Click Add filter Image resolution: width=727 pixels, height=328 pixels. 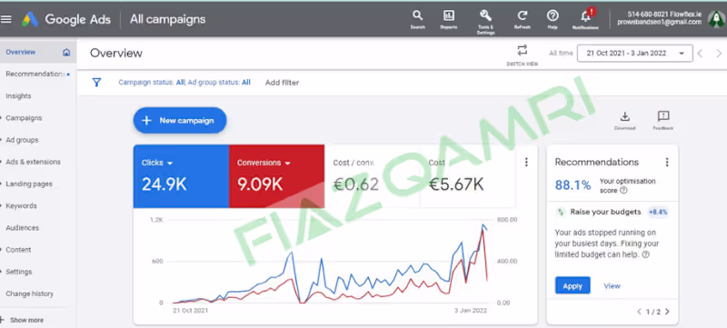[282, 83]
